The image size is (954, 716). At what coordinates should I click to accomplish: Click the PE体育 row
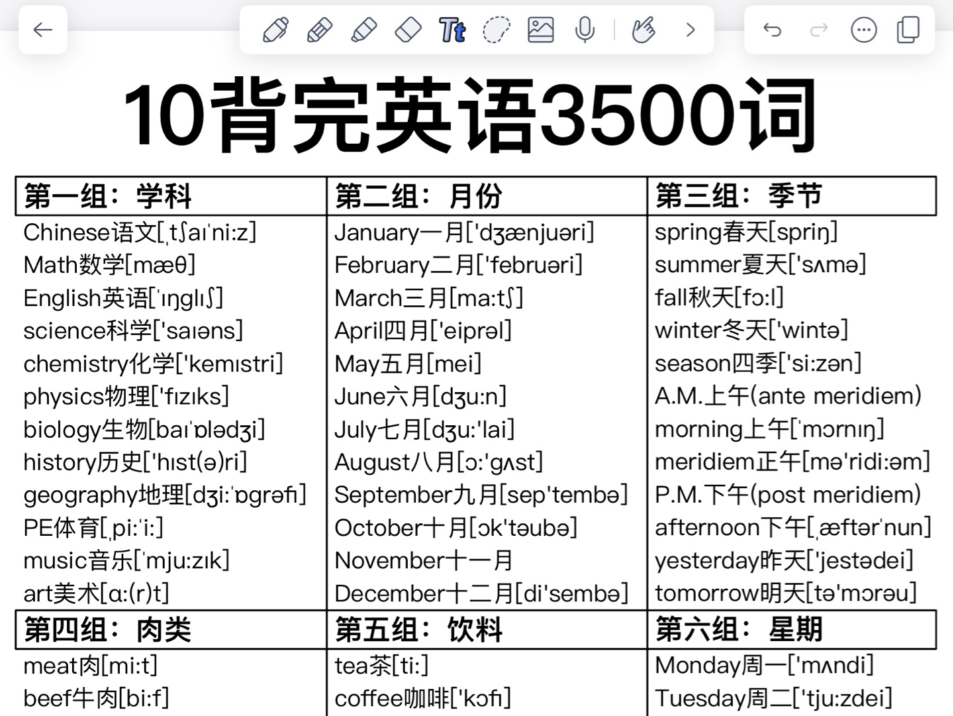coord(93,528)
